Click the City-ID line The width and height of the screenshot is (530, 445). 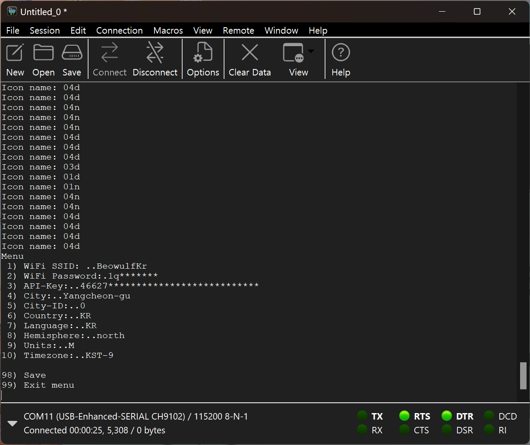pyautogui.click(x=46, y=306)
